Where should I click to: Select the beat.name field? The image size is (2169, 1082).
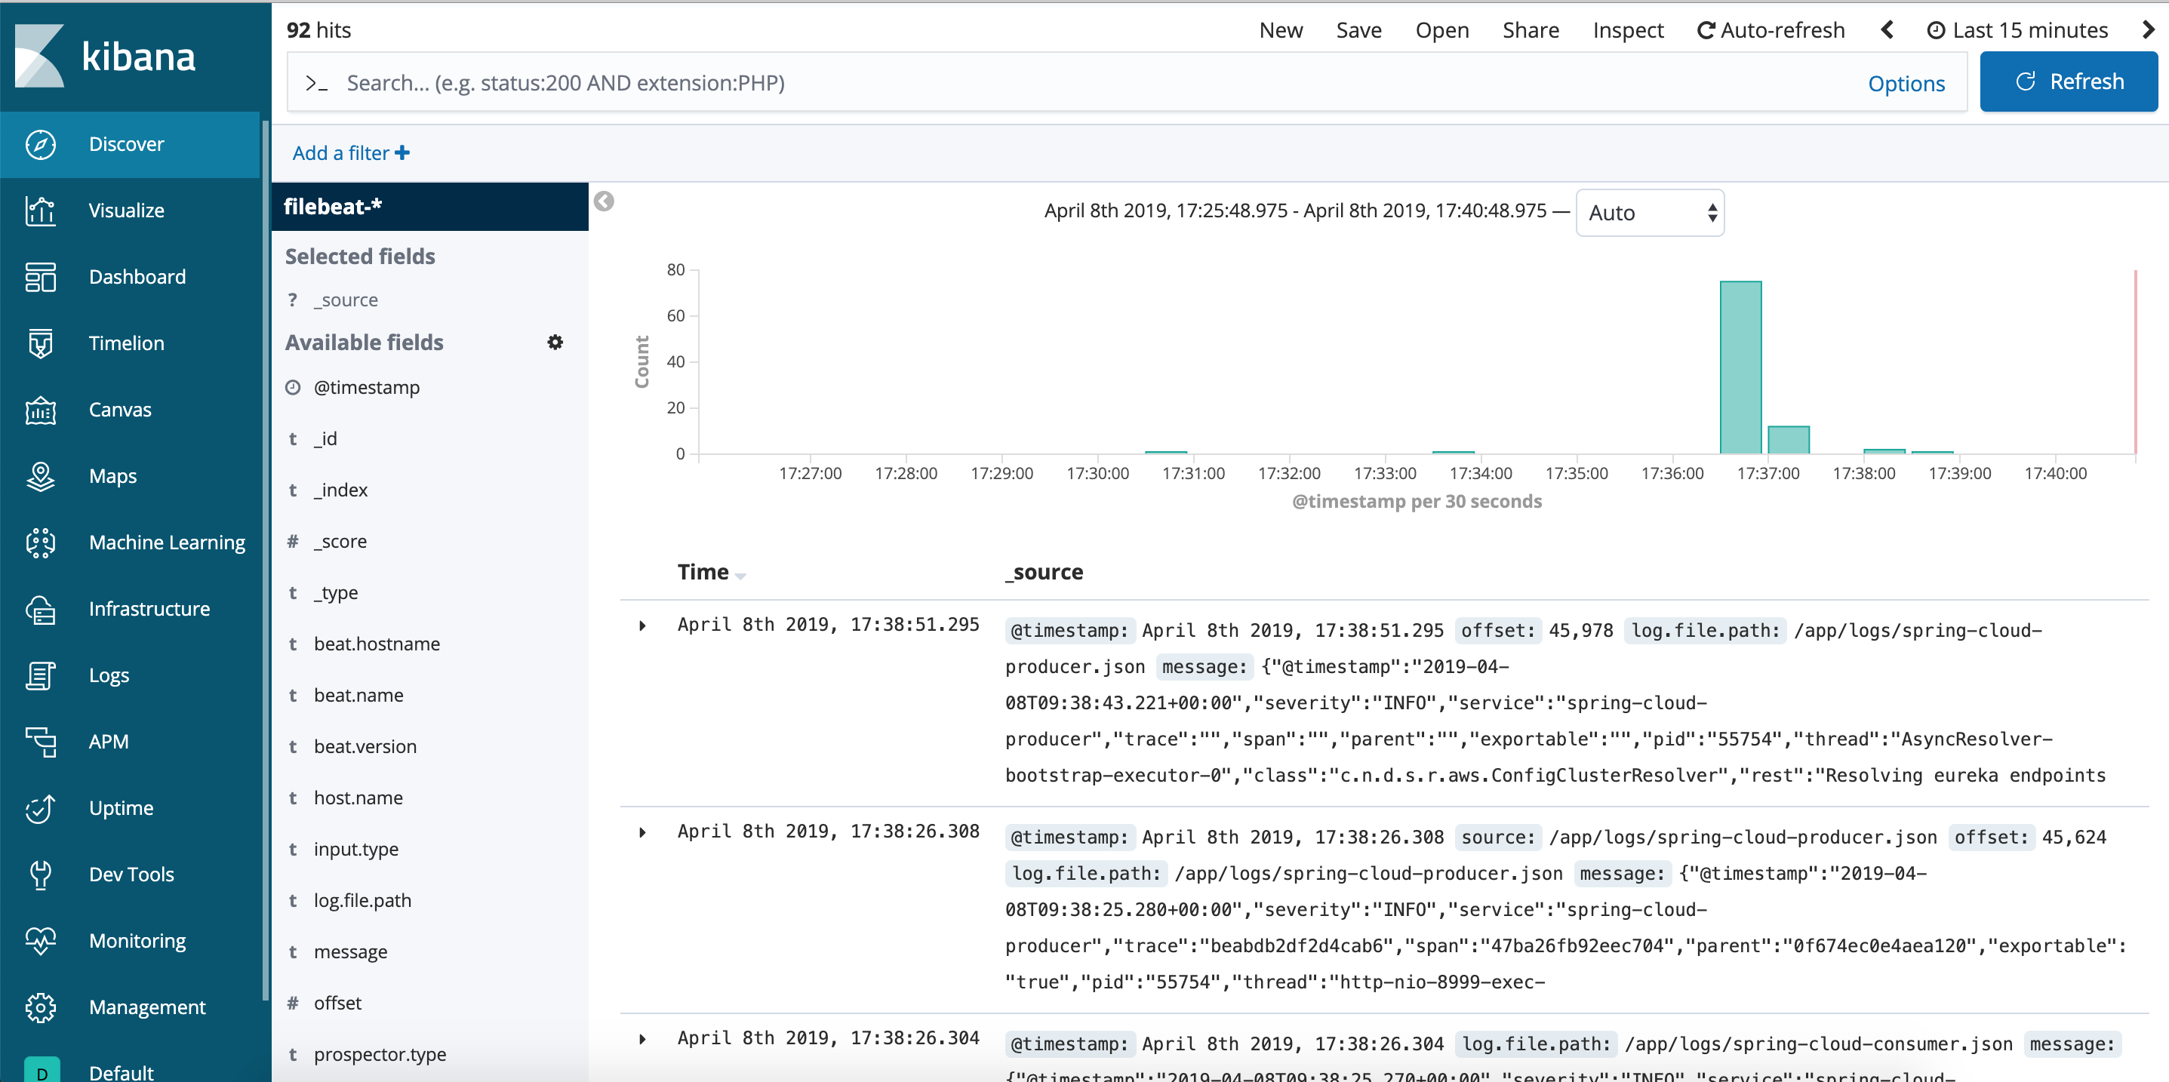tap(358, 696)
